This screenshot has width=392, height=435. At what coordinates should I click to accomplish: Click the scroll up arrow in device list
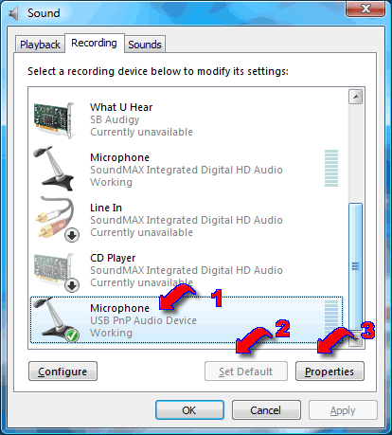[356, 97]
